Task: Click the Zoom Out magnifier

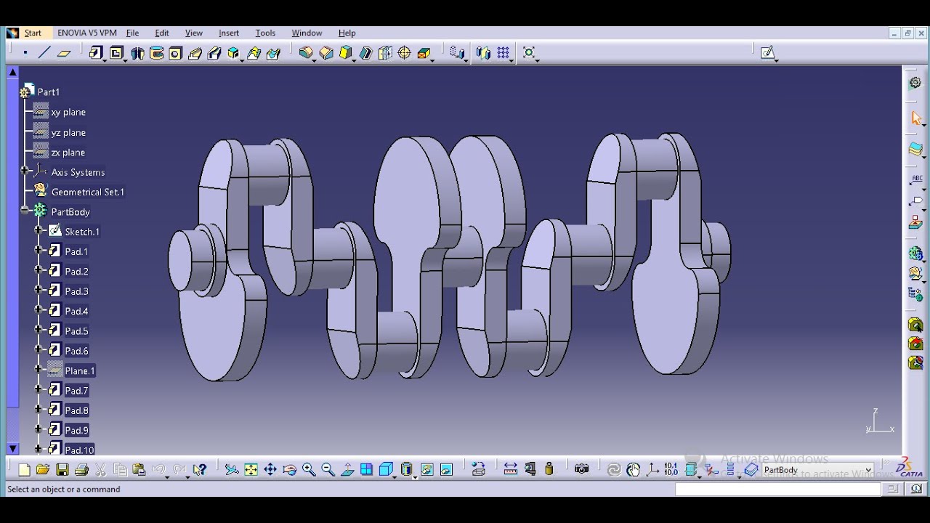Action: point(328,470)
